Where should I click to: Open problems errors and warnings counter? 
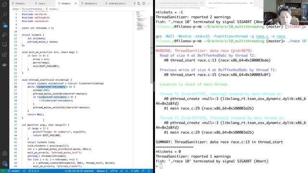34,171
